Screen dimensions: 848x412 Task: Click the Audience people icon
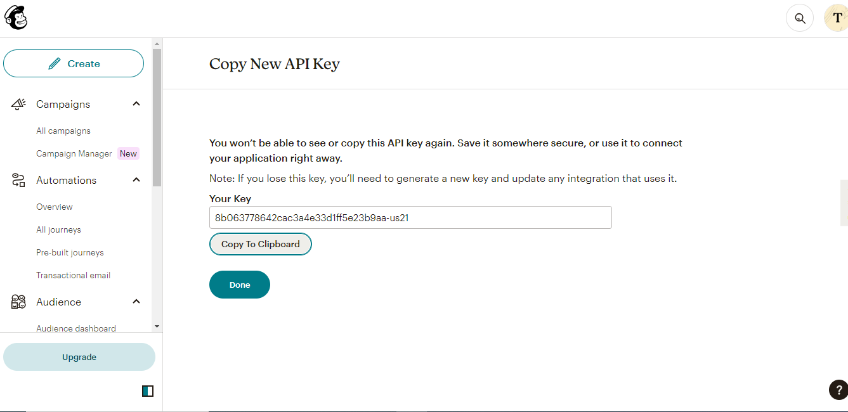[18, 302]
